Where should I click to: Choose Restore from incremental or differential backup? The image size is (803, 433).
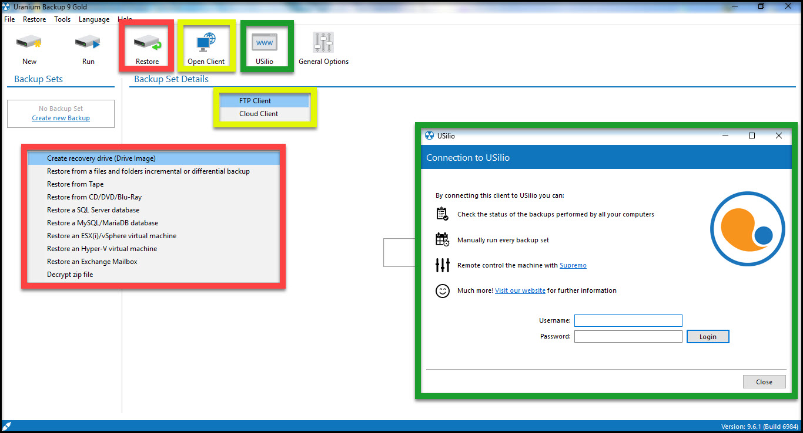point(153,171)
